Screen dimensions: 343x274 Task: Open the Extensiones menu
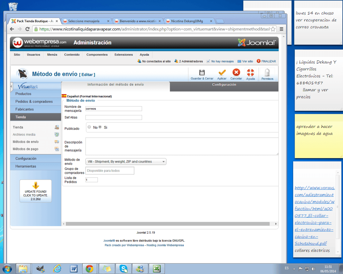click(x=123, y=54)
